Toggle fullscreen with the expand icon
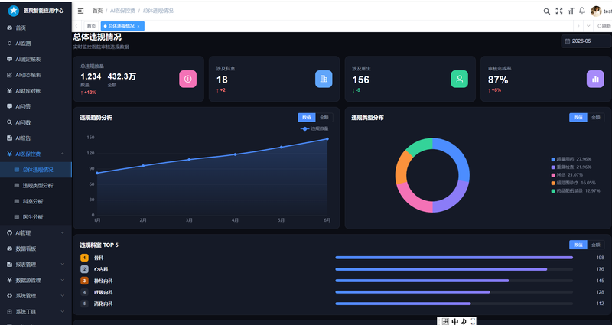This screenshot has width=612, height=325. coord(559,11)
